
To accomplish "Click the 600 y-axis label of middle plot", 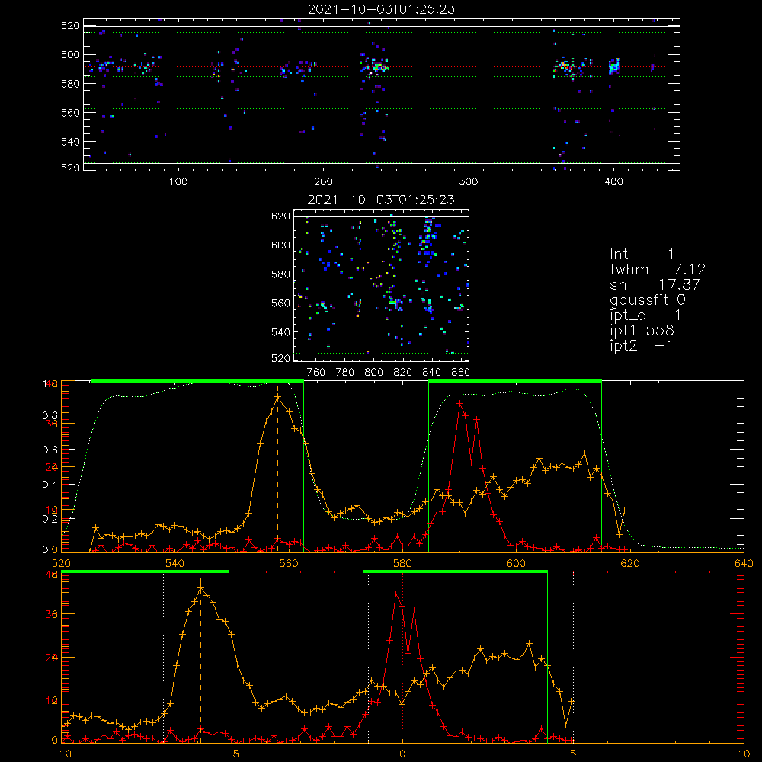I will tap(280, 245).
